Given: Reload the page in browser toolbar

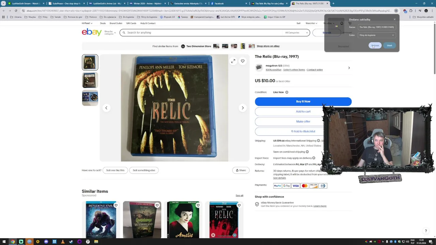Looking at the screenshot, I should pos(16,11).
